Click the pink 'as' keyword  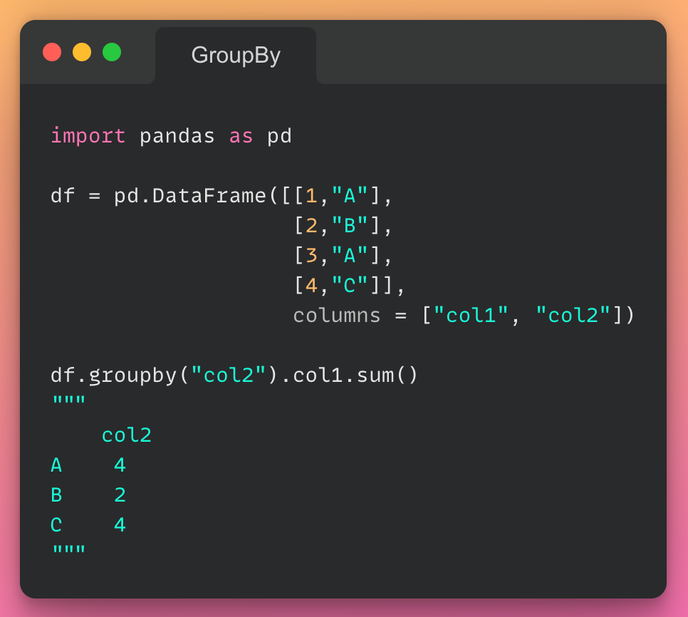click(x=241, y=137)
